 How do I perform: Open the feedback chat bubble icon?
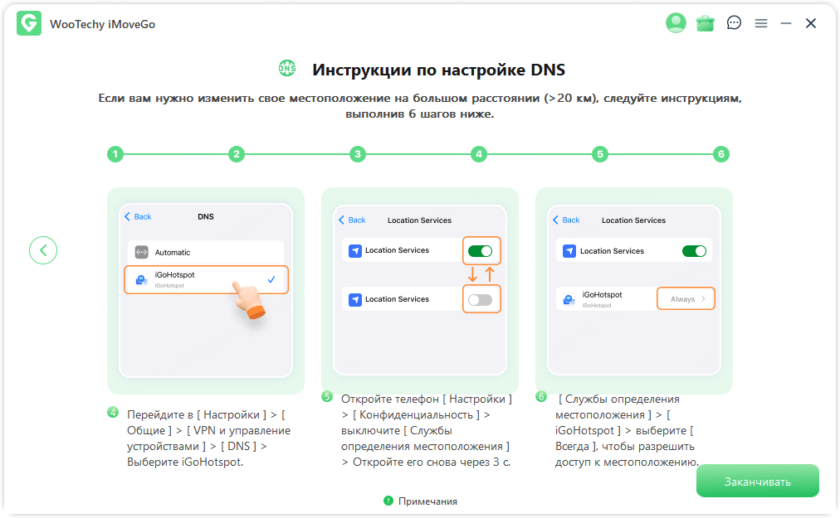tap(734, 22)
